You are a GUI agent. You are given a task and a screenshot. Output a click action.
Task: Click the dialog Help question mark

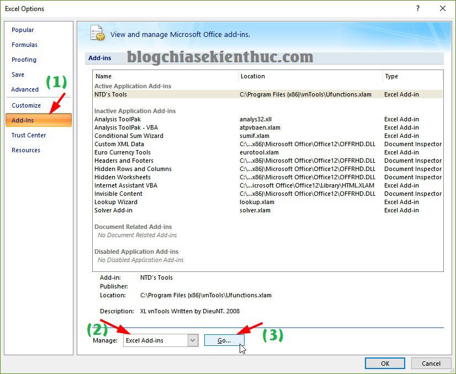pos(418,9)
